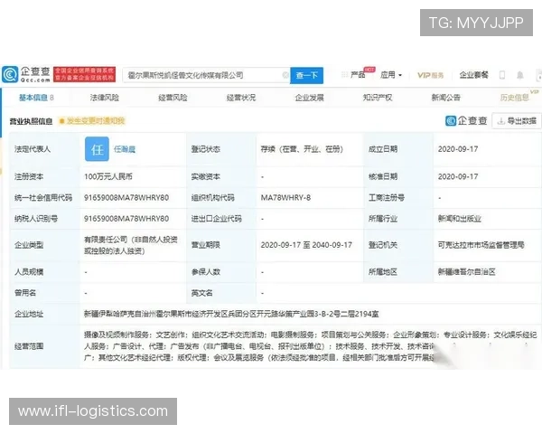
Task: Click the 100万元人民币 registered capital value
Action: pos(108,176)
